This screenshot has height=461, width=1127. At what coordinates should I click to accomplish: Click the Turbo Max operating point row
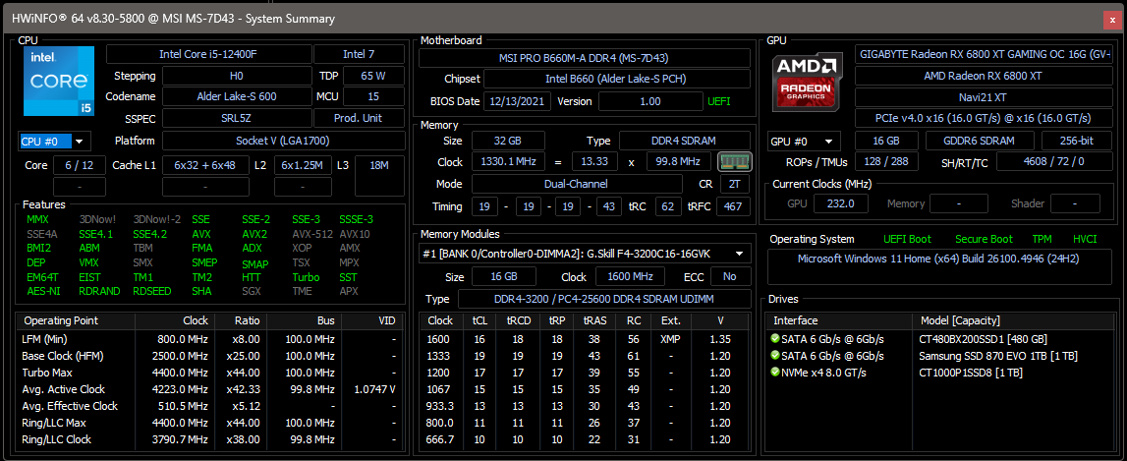pyautogui.click(x=208, y=373)
